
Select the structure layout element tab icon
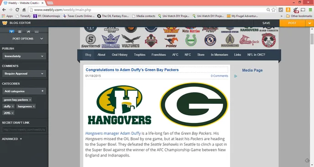tap(20, 32)
